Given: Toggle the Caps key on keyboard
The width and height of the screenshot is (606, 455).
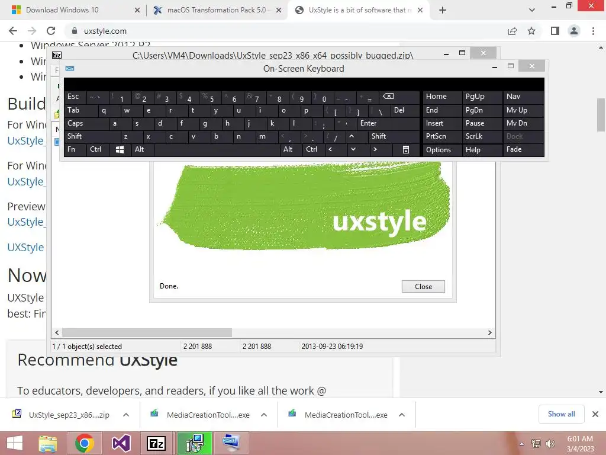Looking at the screenshot, I should (x=86, y=123).
